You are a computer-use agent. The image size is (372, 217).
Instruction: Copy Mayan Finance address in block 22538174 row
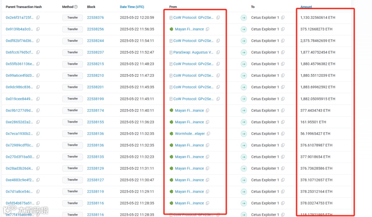208,110
